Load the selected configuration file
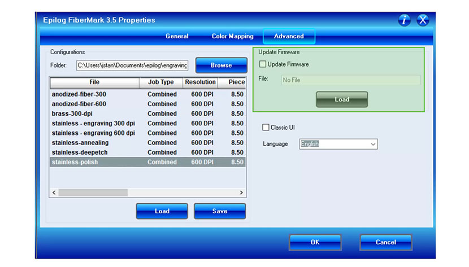The width and height of the screenshot is (469, 267). click(x=162, y=211)
